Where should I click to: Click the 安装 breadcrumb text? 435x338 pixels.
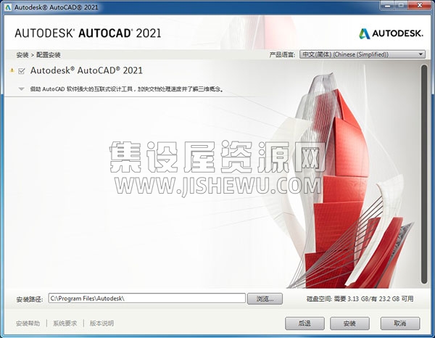click(x=22, y=55)
